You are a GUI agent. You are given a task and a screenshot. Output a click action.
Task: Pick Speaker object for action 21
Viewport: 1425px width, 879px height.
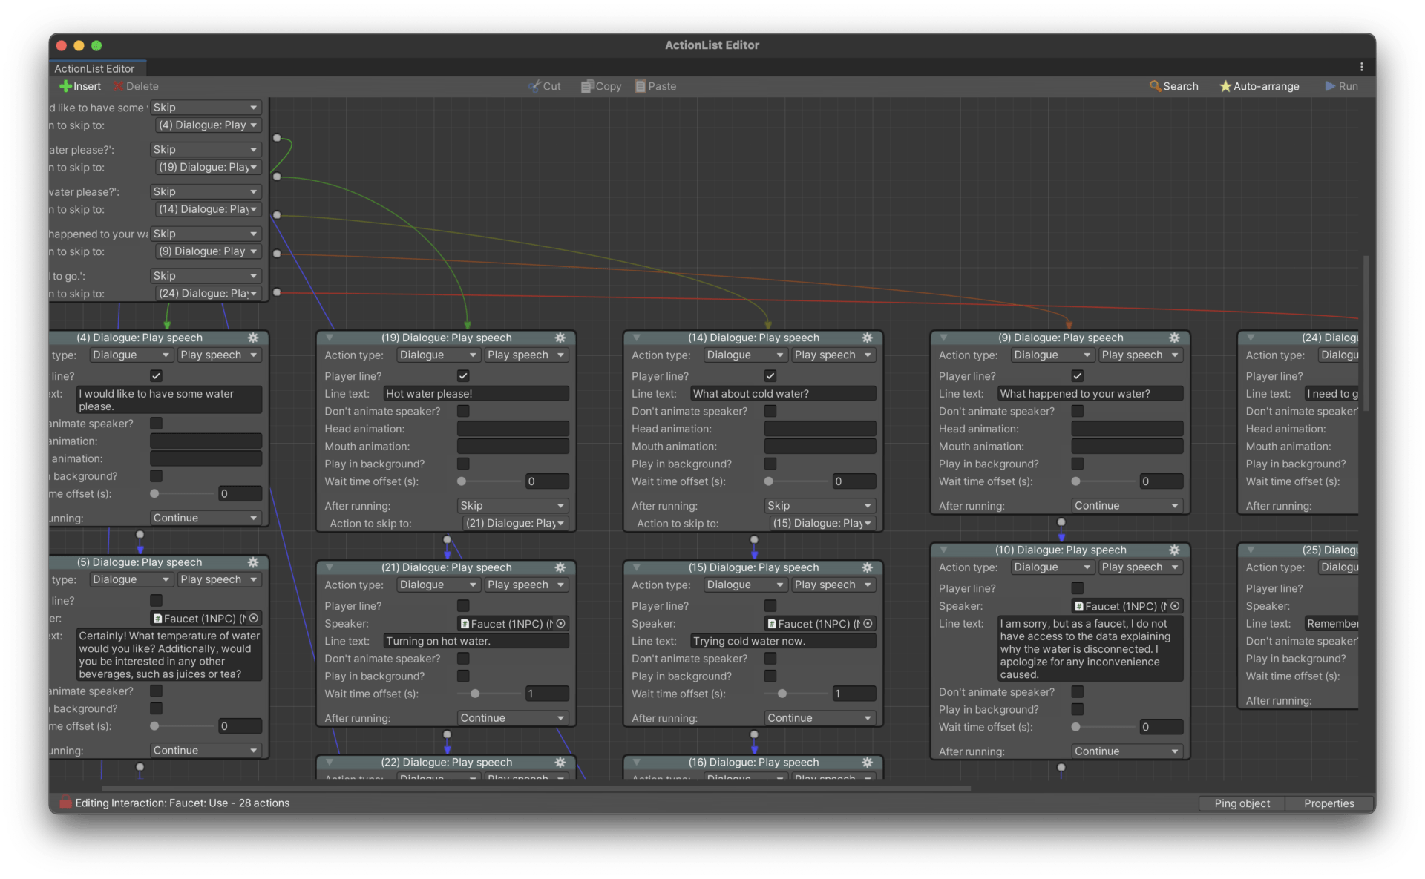pyautogui.click(x=561, y=624)
